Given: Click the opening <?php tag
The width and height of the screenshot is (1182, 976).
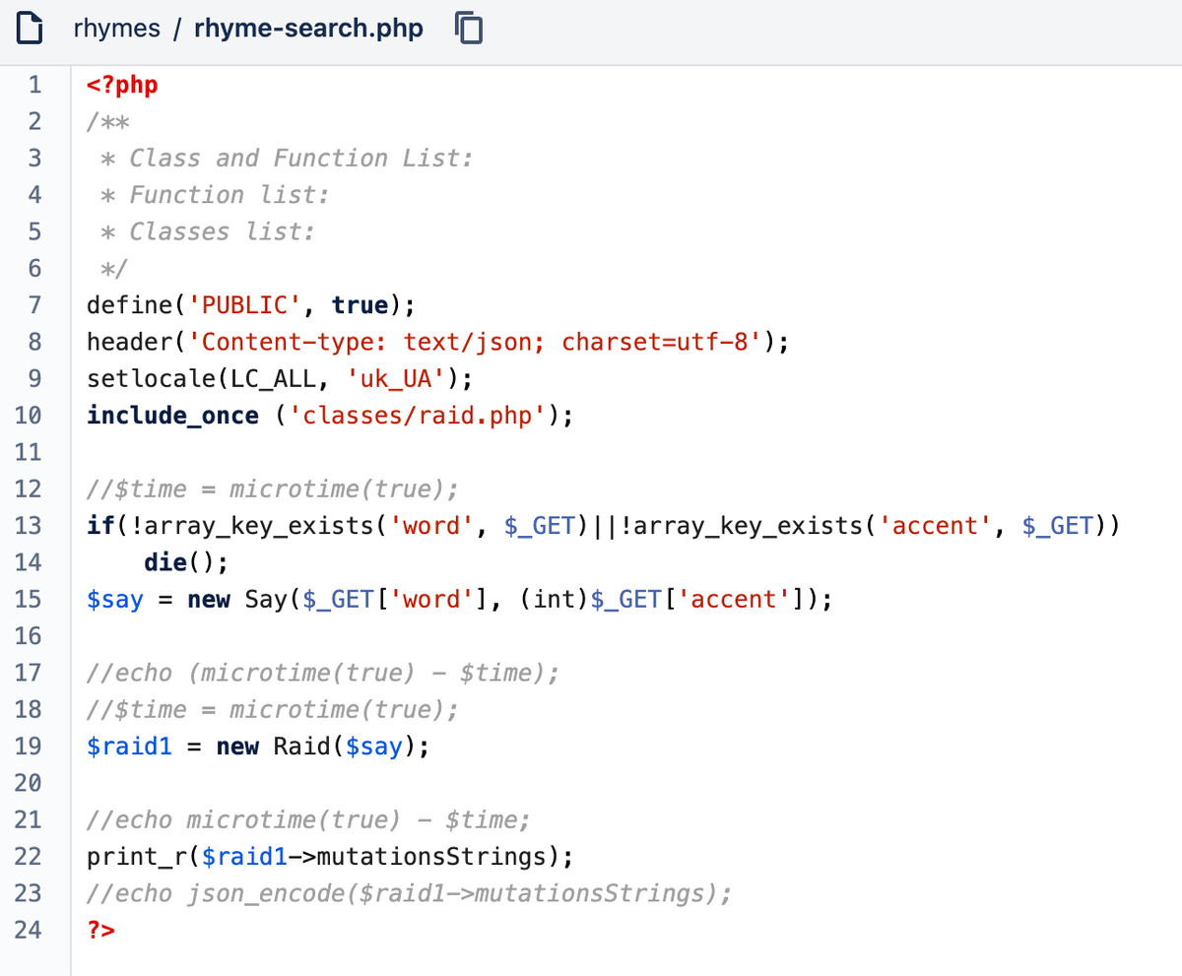Looking at the screenshot, I should (x=122, y=85).
